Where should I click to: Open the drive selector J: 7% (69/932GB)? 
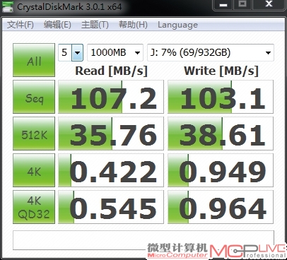click(x=211, y=52)
